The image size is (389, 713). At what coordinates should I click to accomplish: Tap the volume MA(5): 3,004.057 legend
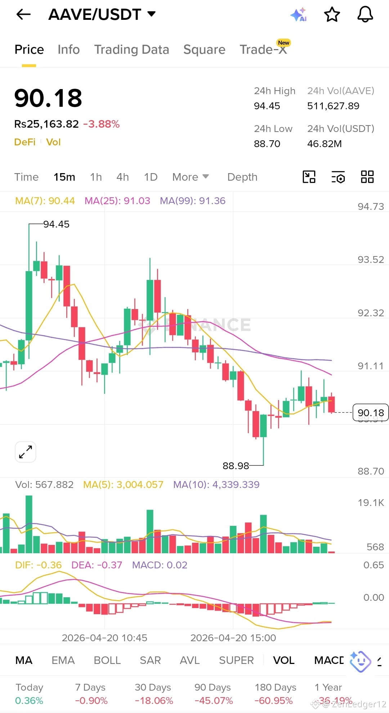123,484
